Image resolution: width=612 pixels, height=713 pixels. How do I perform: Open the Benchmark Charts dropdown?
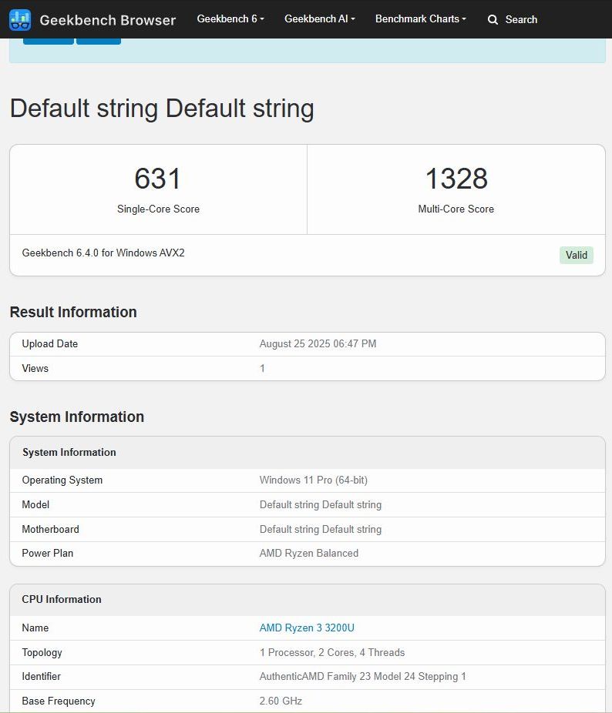421,18
